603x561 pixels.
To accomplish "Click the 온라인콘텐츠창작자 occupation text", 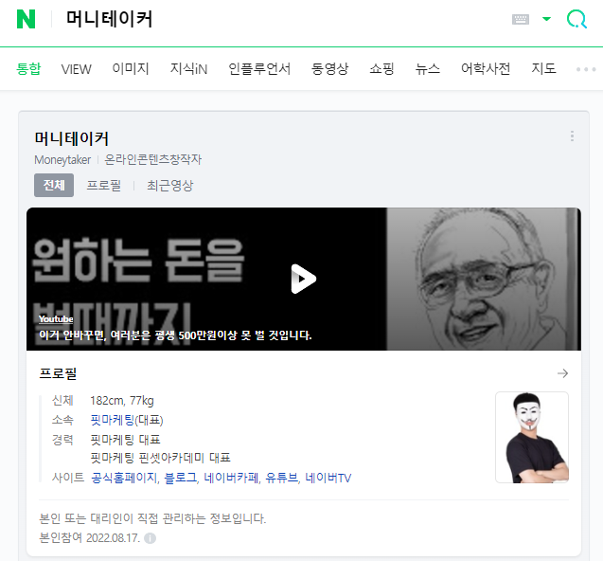I will [x=153, y=159].
